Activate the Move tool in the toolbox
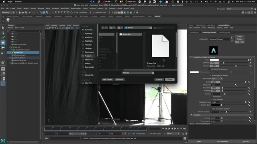The width and height of the screenshot is (257, 144). click(3, 43)
